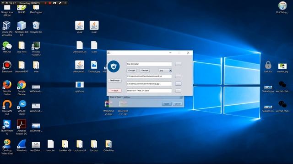Screen dimensions: 293x164
Task: Open the Google Chrome shortcut
Action: [x=22, y=88]
